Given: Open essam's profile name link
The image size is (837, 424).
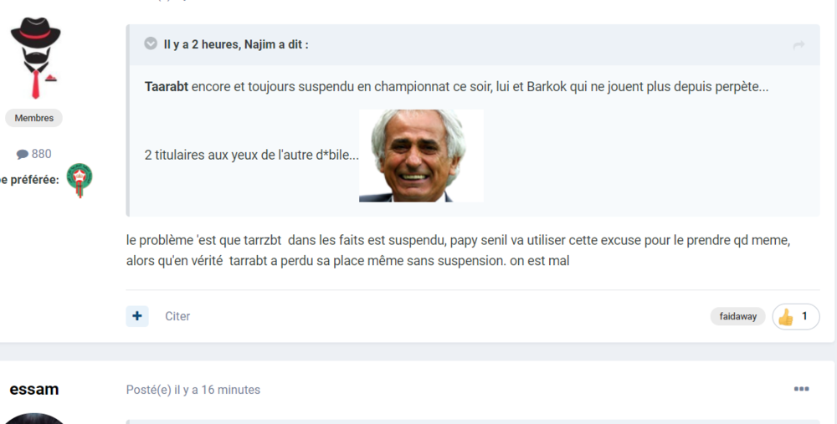Looking at the screenshot, I should (x=34, y=390).
